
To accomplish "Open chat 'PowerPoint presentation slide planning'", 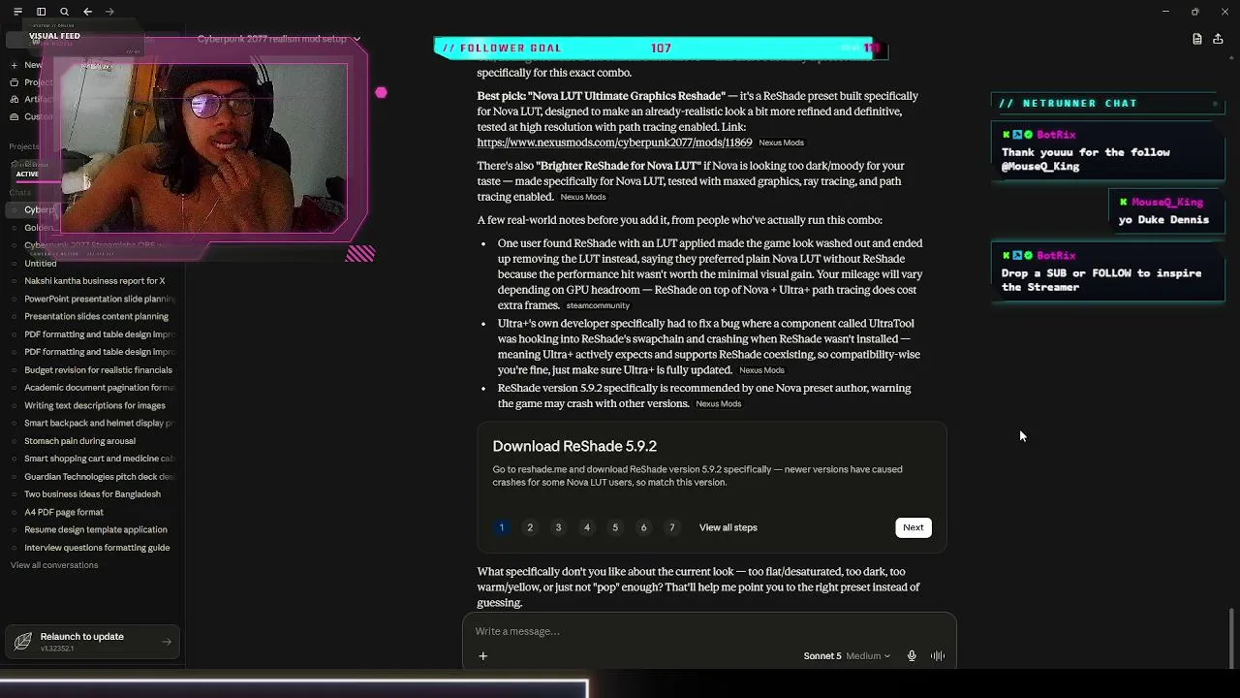I will [95, 299].
